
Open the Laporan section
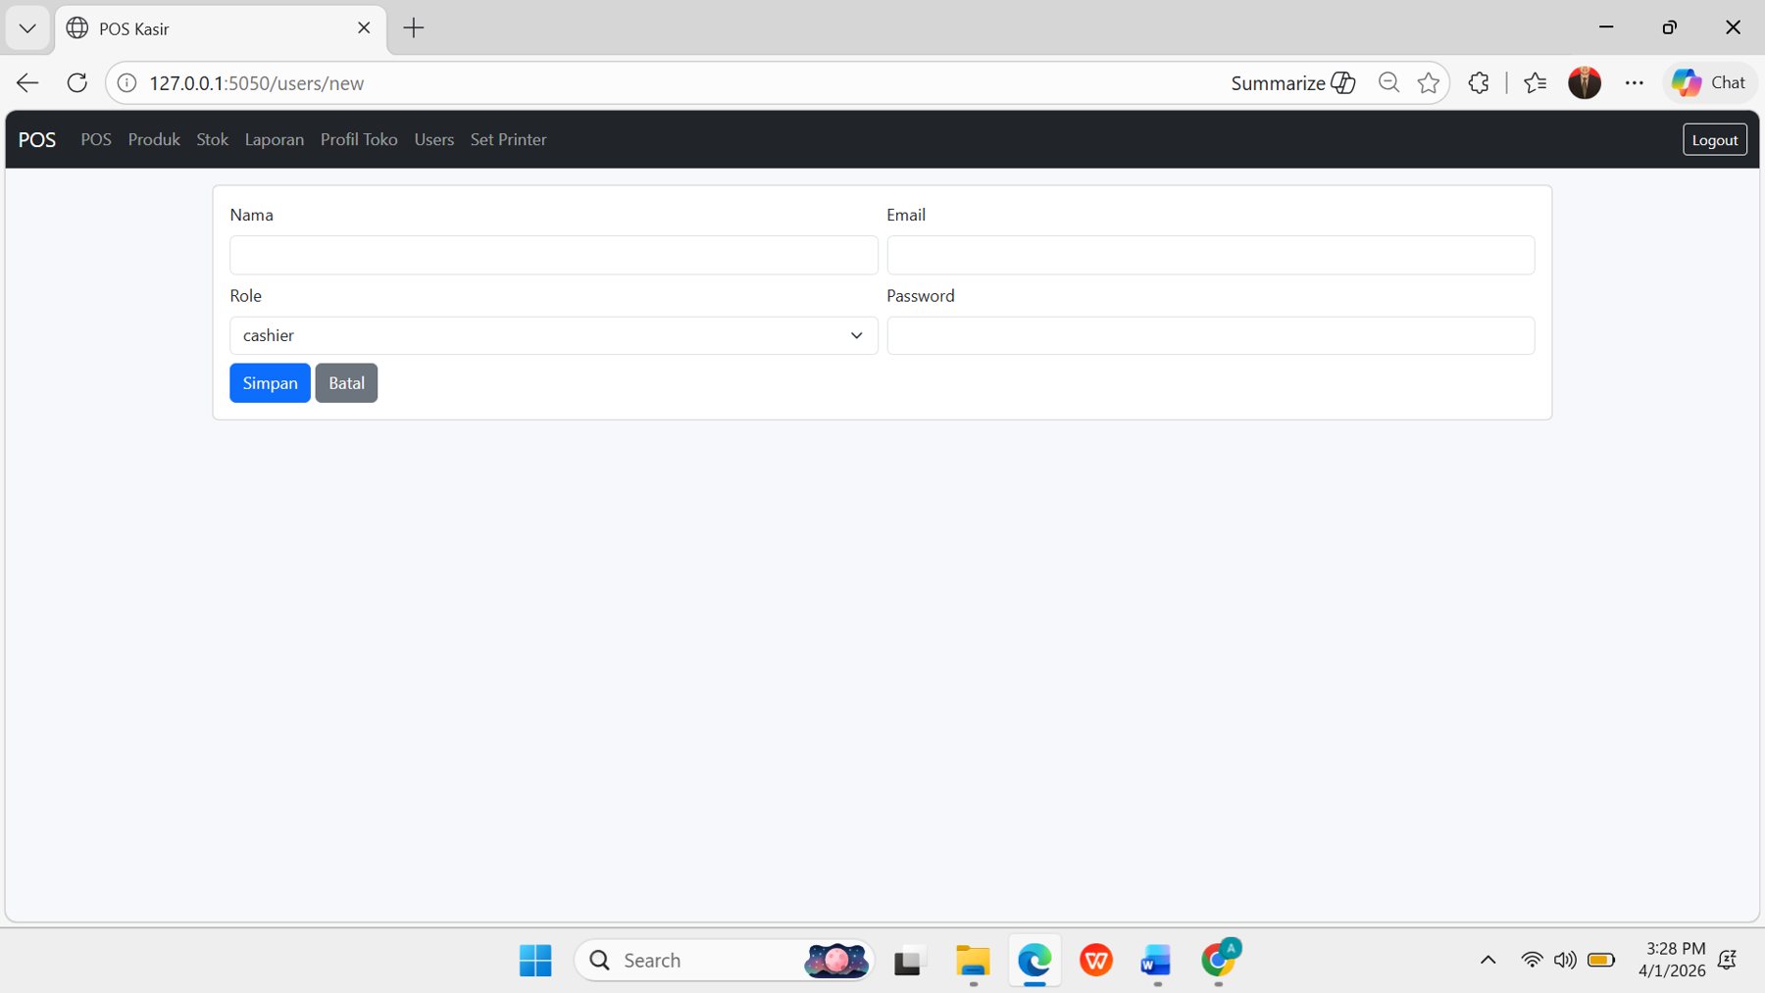[274, 139]
